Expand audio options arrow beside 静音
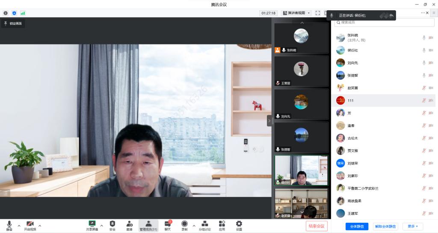 [x=19, y=225]
